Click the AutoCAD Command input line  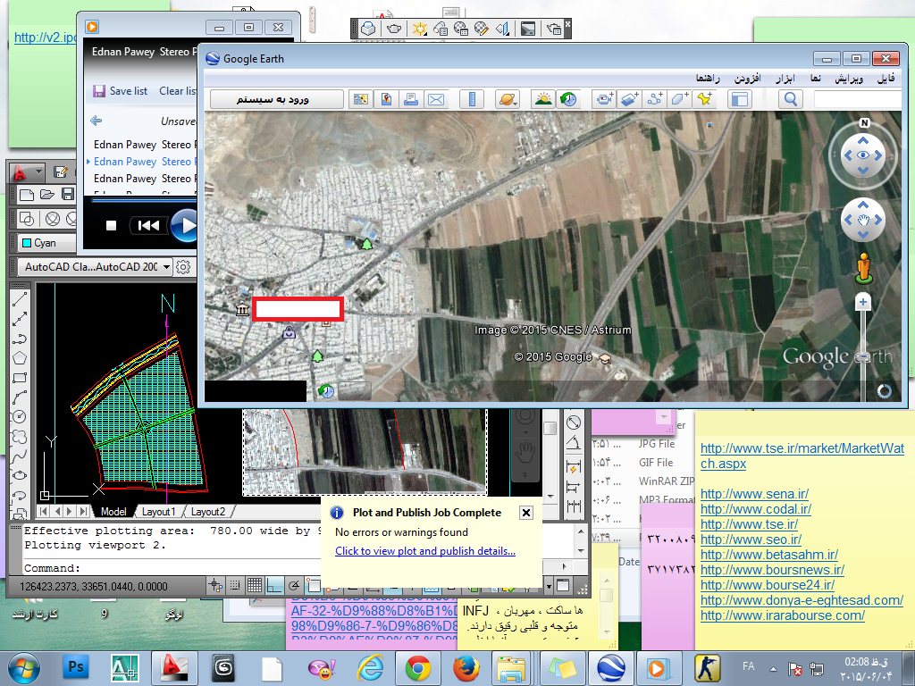point(172,567)
